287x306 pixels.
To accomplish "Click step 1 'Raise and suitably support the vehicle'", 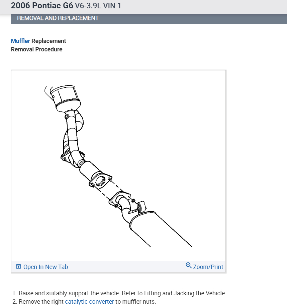I will point(119,293).
